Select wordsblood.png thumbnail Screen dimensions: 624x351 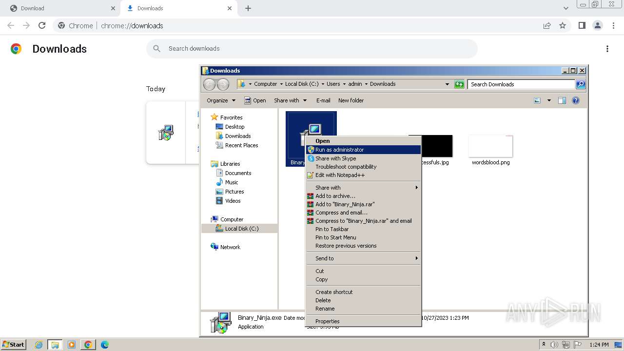click(x=490, y=146)
